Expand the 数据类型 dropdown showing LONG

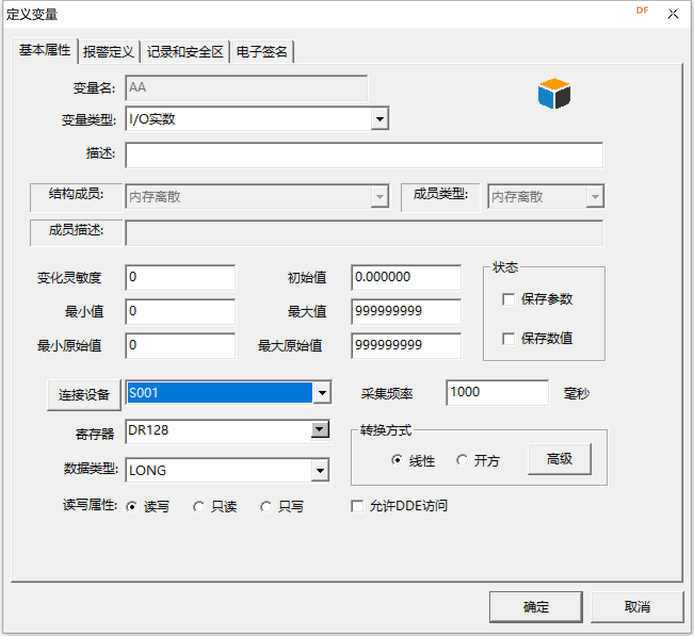click(320, 470)
